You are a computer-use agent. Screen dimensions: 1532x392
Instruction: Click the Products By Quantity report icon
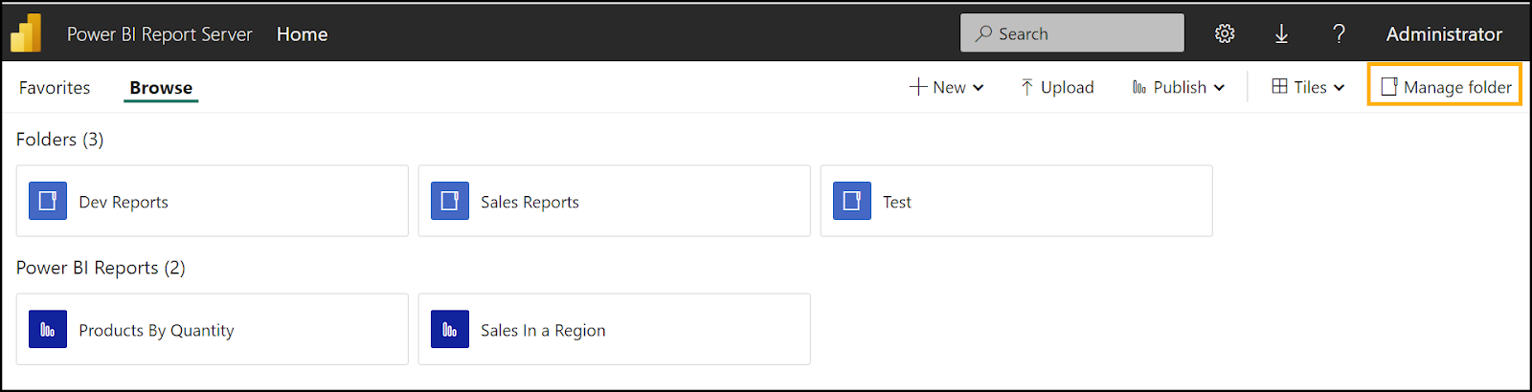tap(48, 330)
